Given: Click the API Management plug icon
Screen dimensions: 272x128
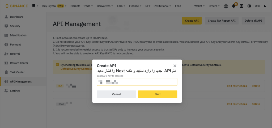Looking at the screenshot, I should pos(6,82).
